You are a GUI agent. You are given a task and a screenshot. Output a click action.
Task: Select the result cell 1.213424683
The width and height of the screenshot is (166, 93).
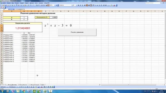[23, 28]
